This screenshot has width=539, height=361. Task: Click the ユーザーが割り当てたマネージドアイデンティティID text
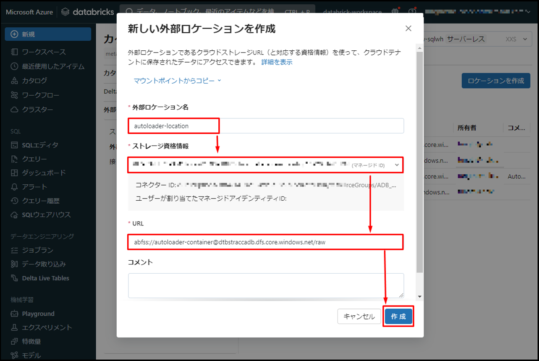pos(211,199)
